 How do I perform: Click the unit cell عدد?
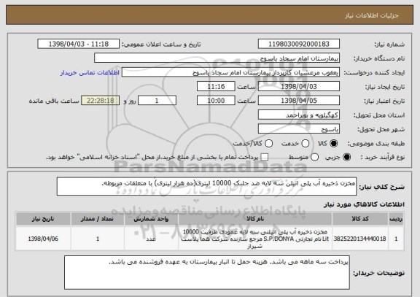(151, 239)
